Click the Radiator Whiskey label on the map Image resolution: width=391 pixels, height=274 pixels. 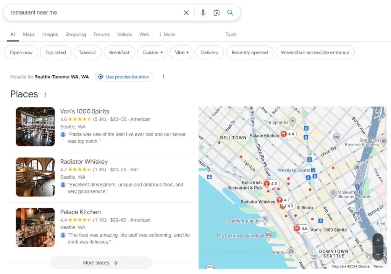[x=258, y=202]
